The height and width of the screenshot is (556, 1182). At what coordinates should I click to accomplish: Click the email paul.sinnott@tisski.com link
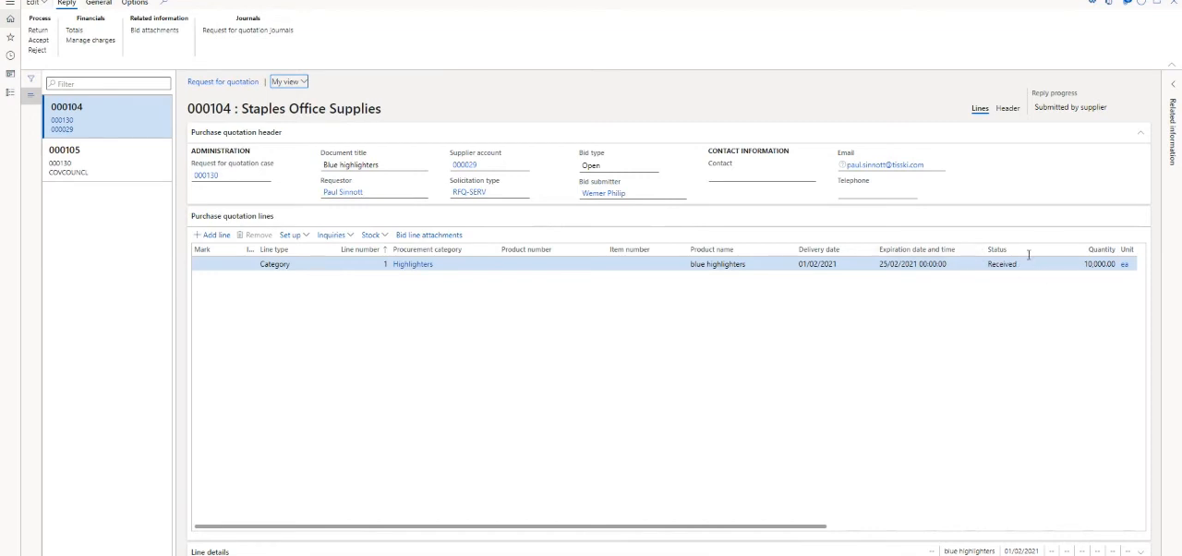point(885,165)
